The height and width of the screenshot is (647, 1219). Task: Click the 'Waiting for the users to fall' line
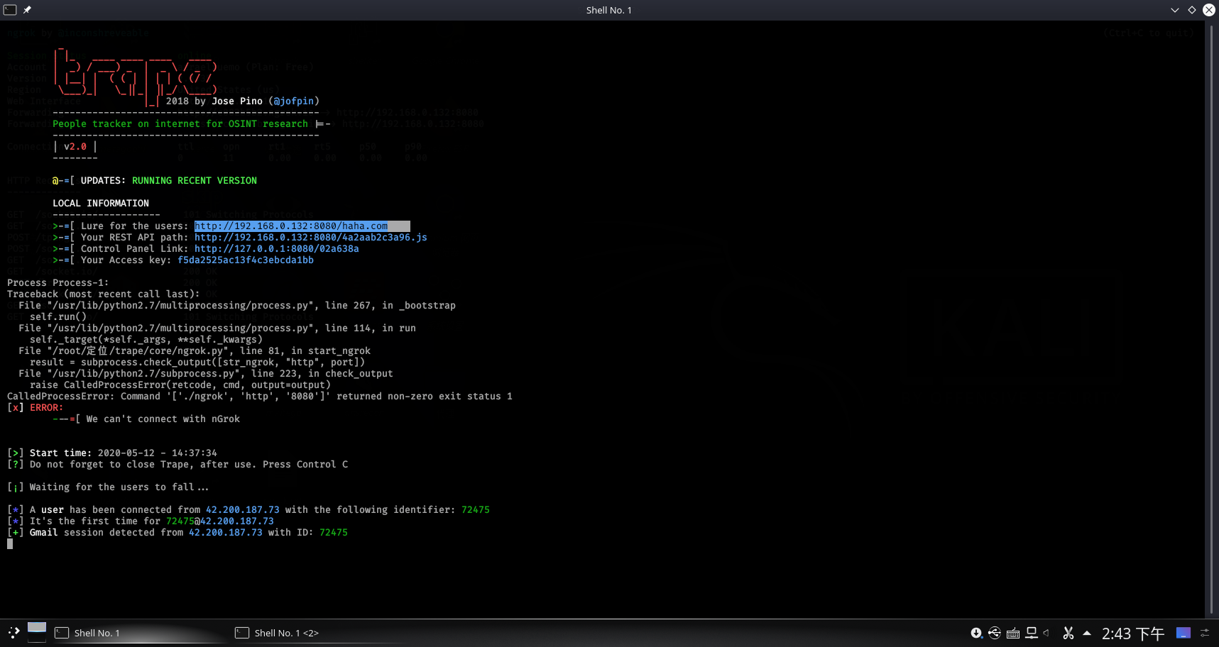tap(108, 487)
